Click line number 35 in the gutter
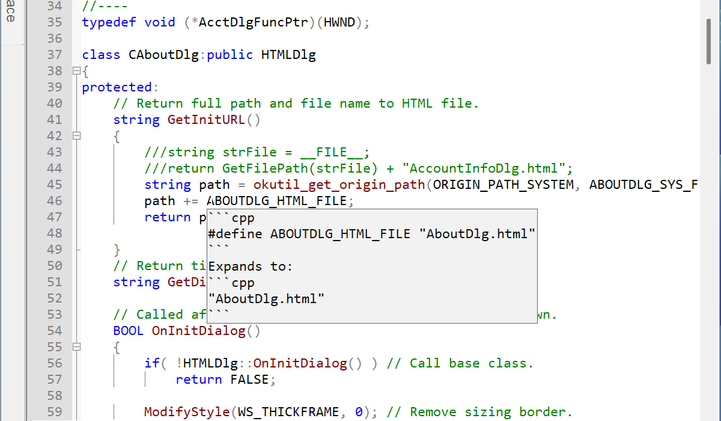Image resolution: width=721 pixels, height=421 pixels. point(54,22)
